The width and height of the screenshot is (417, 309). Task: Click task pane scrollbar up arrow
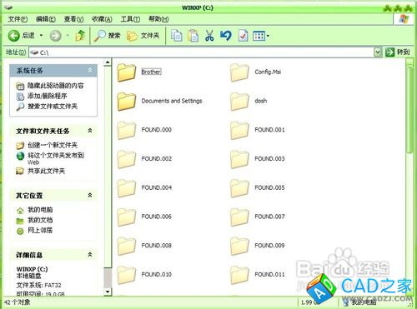(x=108, y=62)
